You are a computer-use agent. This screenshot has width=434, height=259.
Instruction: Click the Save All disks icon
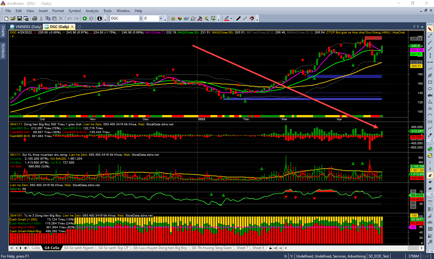pyautogui.click(x=26, y=18)
